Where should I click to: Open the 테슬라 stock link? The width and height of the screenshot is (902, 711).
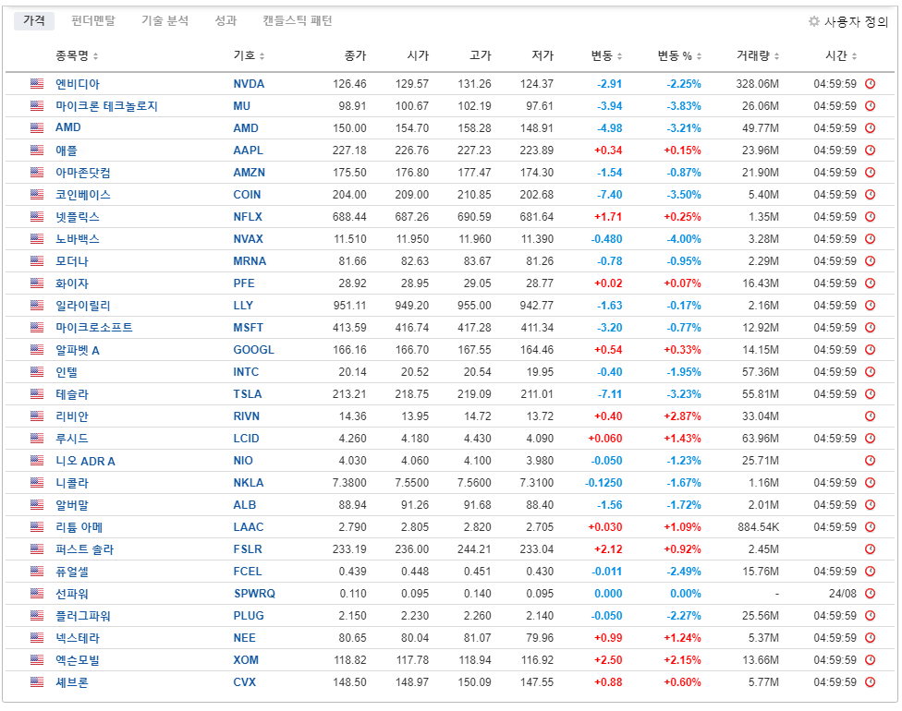72,394
